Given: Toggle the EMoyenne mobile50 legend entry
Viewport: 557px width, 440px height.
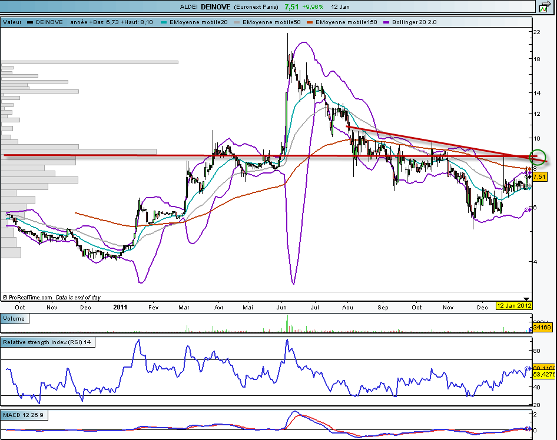Looking at the screenshot, I should click(270, 22).
